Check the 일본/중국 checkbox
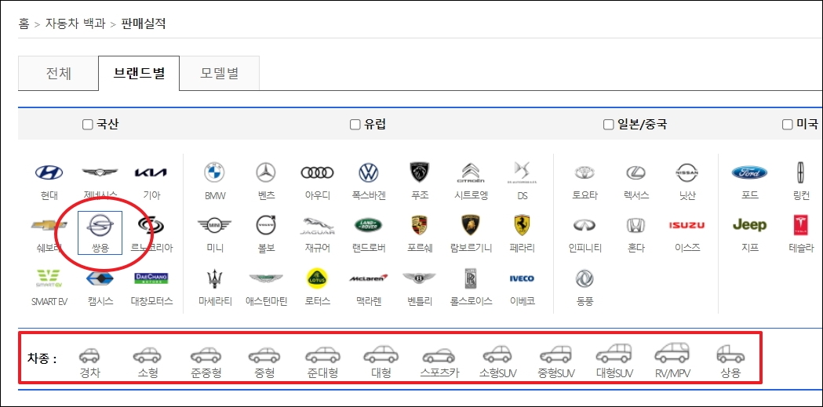The height and width of the screenshot is (407, 823). [608, 125]
